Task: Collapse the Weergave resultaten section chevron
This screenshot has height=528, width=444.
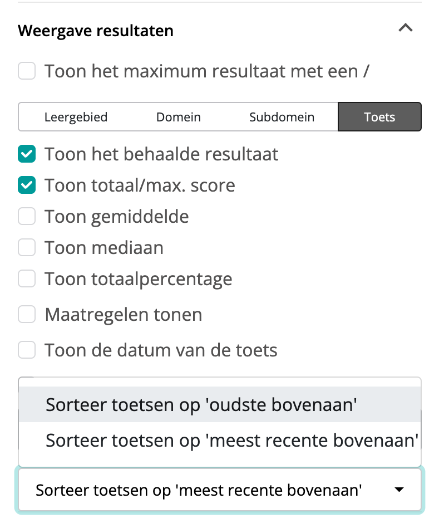Action: (x=406, y=28)
